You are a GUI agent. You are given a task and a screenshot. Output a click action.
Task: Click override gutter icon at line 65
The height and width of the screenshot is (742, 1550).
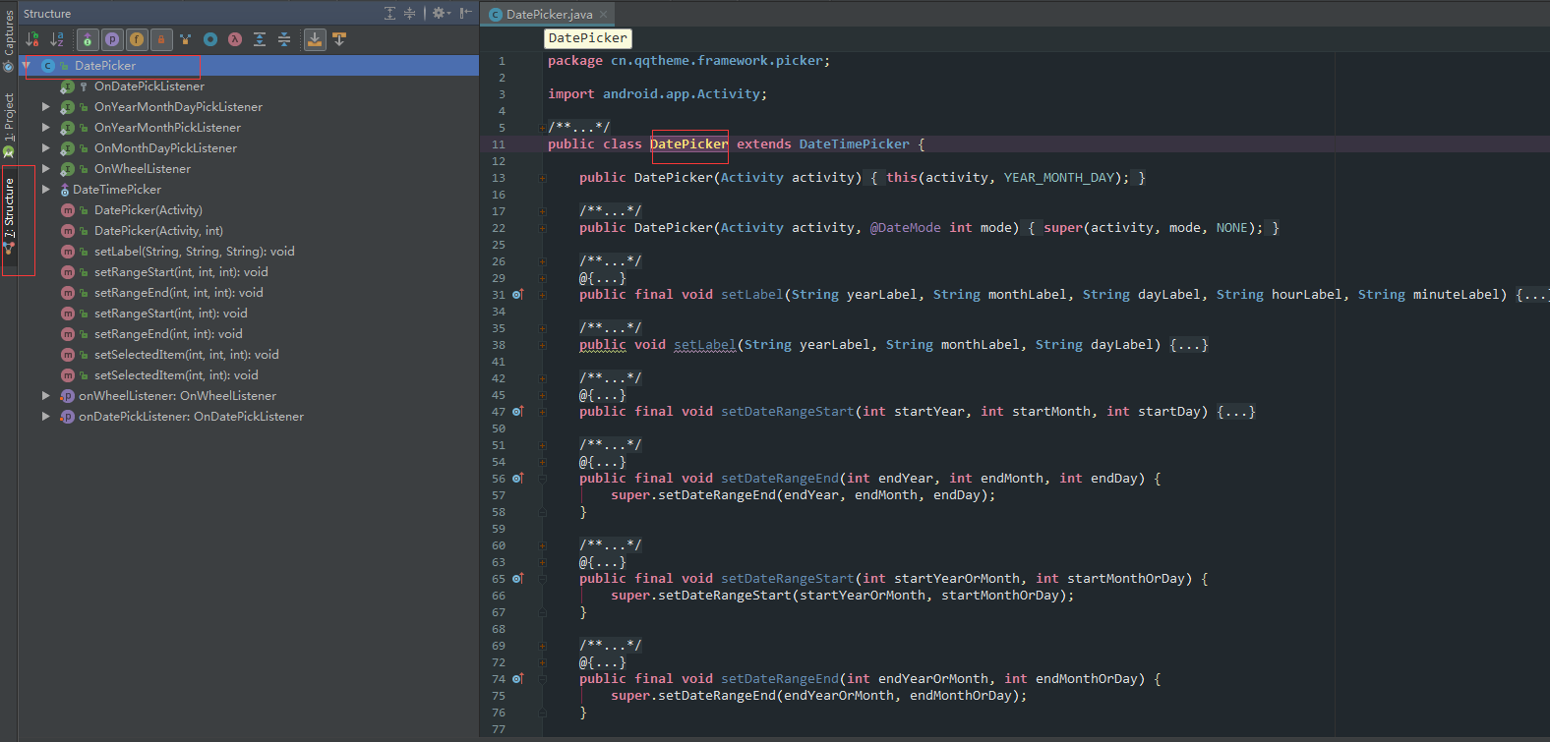coord(518,578)
